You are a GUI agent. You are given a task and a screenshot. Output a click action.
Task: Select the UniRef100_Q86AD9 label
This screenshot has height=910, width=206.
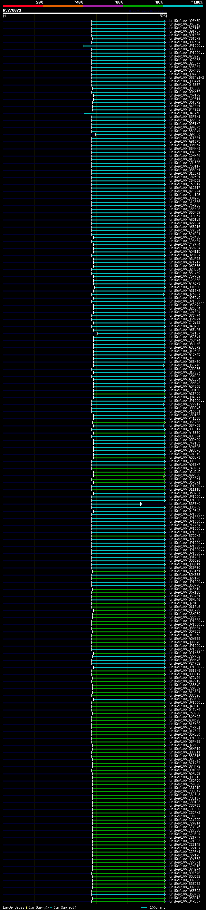[184, 507]
